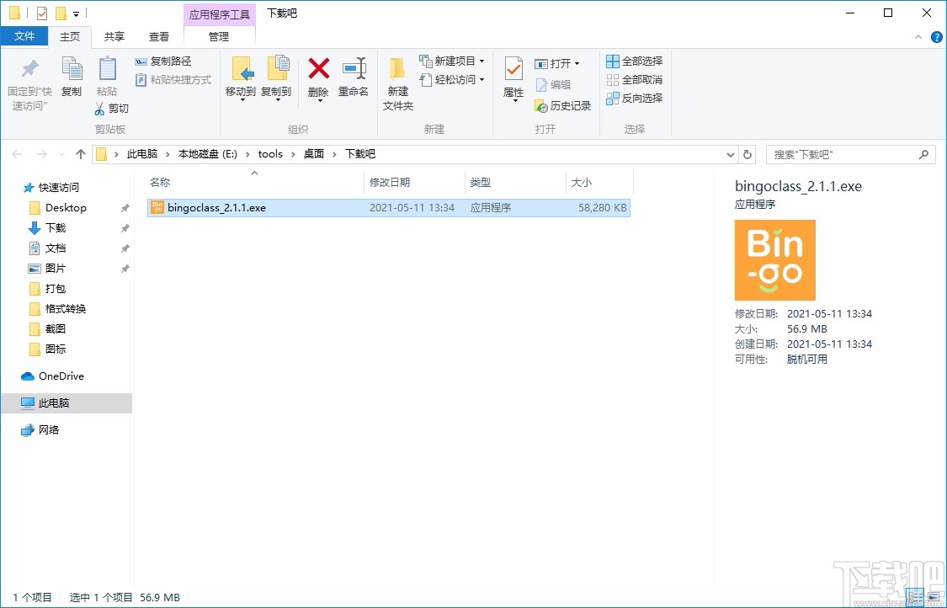
Task: Click inside the search box
Action: (x=842, y=154)
